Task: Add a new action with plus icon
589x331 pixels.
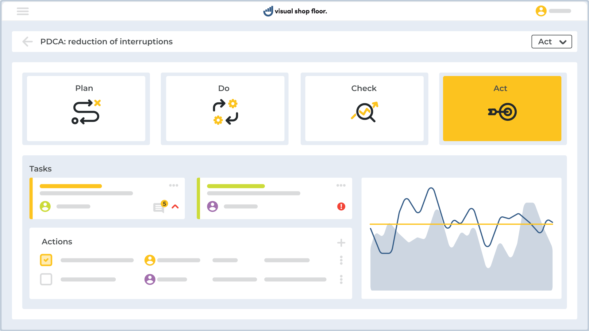Action: pos(341,243)
